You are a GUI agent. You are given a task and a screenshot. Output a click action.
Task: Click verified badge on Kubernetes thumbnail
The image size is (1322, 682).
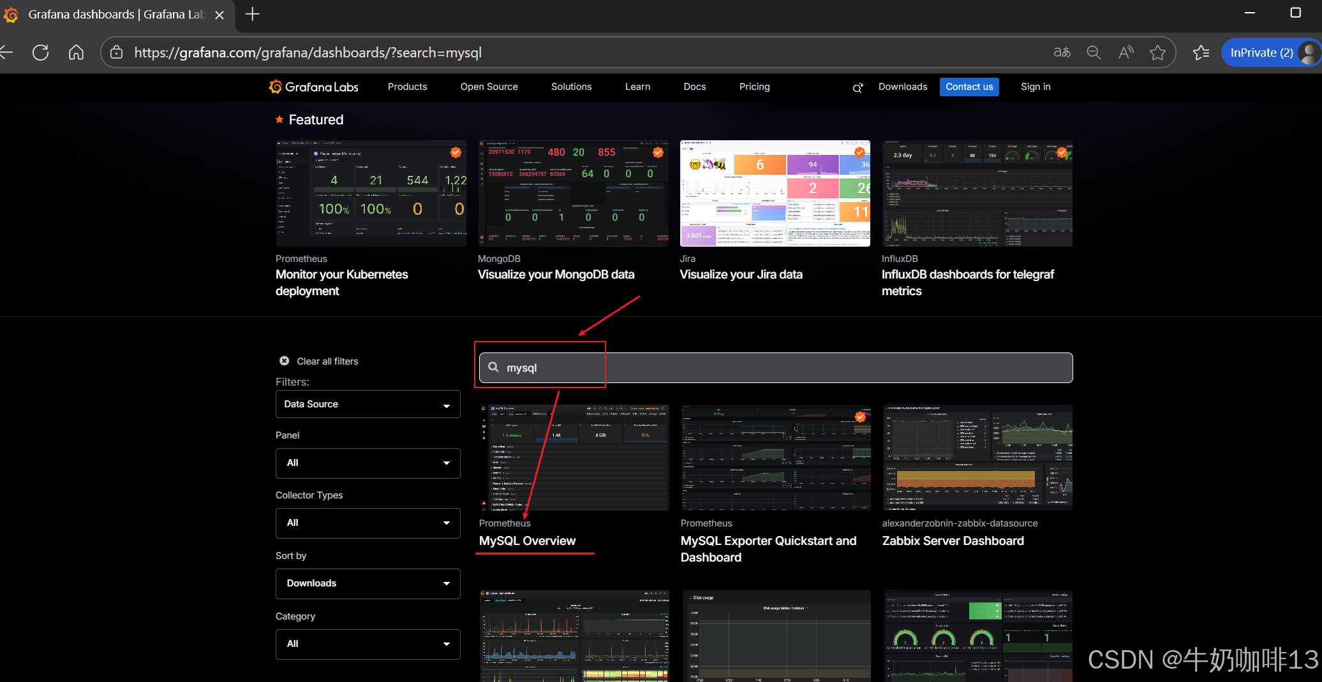point(456,152)
